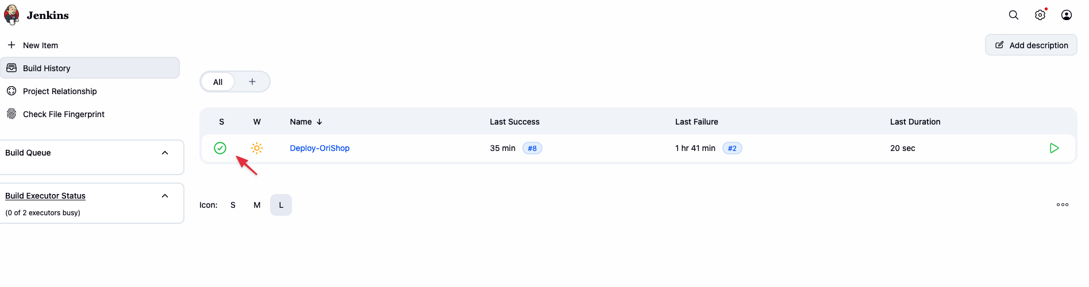
Task: Add a new view with plus tab
Action: 252,82
